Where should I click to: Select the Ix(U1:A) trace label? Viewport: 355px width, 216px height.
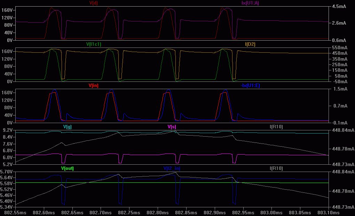250,3
